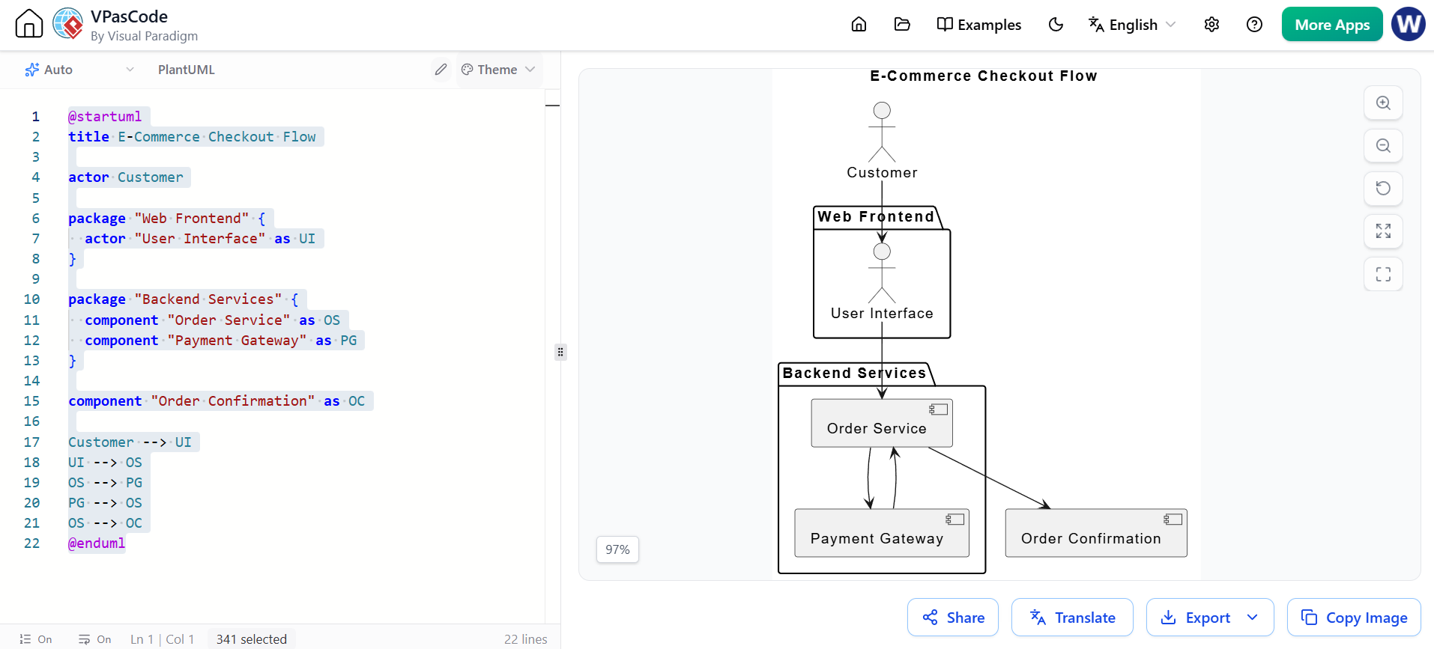Toggle dark mode with the moon icon
Image resolution: width=1434 pixels, height=649 pixels.
(x=1056, y=25)
